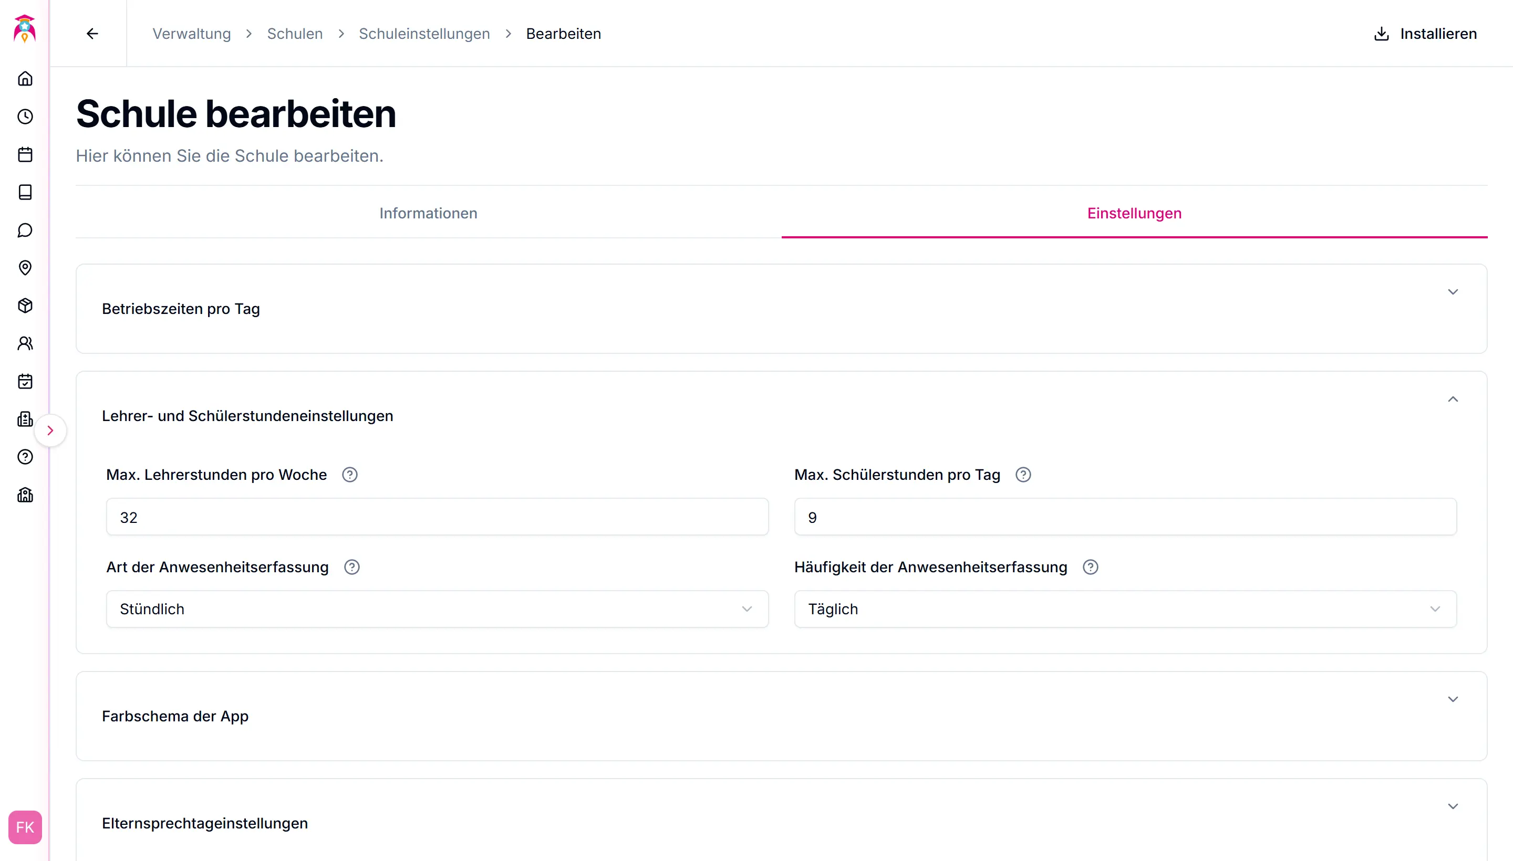The width and height of the screenshot is (1513, 861).
Task: Click help icon beside Max. Lehrerstunden pro Woche
Action: 350,475
